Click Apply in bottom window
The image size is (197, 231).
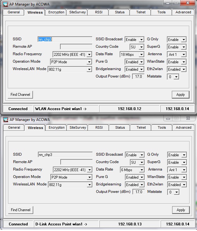(x=181, y=210)
